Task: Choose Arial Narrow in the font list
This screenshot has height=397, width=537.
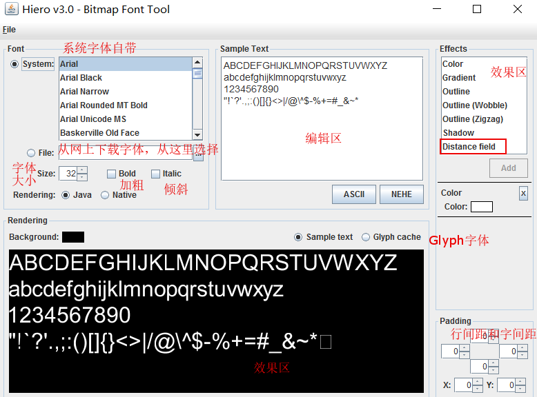Action: [x=126, y=91]
